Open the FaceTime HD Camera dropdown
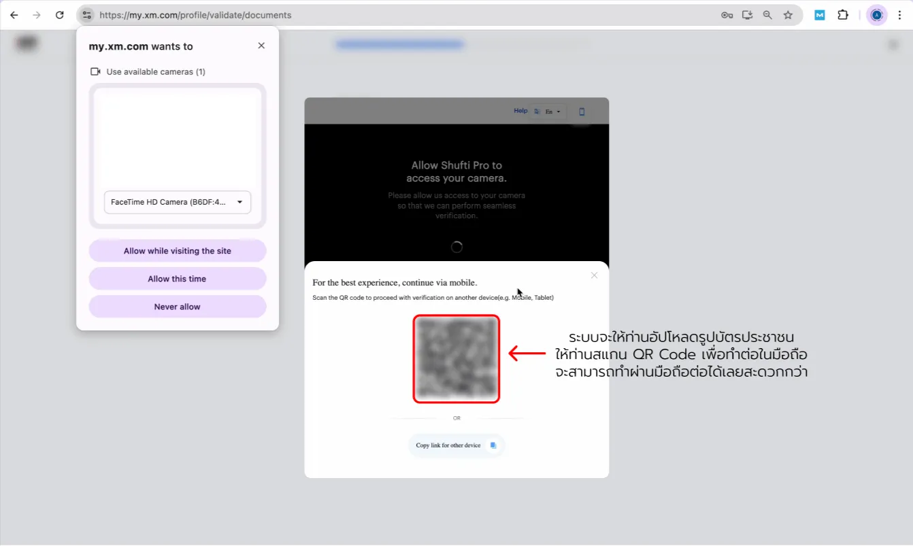 [178, 202]
